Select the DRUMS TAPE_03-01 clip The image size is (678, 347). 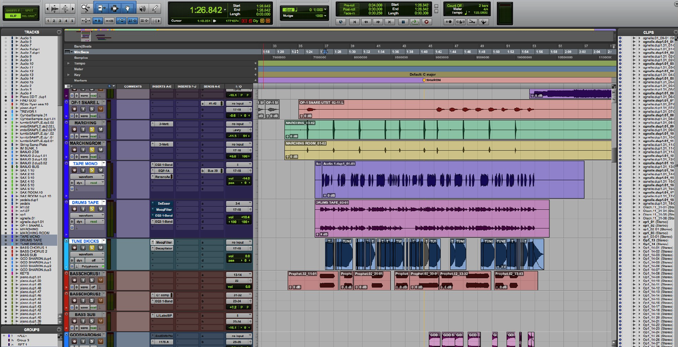coord(432,219)
